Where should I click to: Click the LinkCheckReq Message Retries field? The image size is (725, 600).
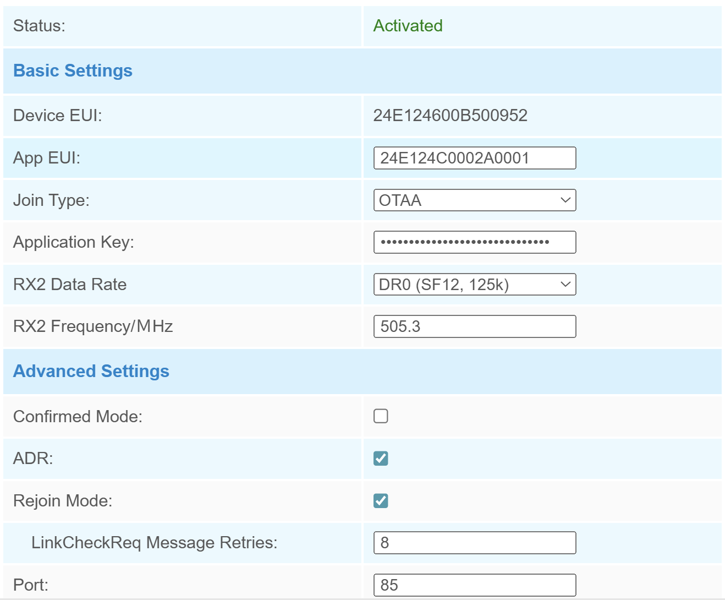pyautogui.click(x=474, y=543)
